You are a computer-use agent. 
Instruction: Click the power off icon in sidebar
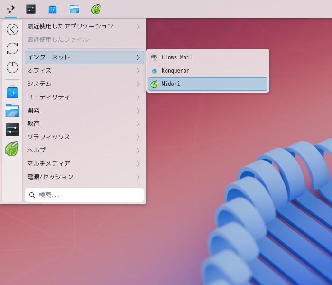12,67
